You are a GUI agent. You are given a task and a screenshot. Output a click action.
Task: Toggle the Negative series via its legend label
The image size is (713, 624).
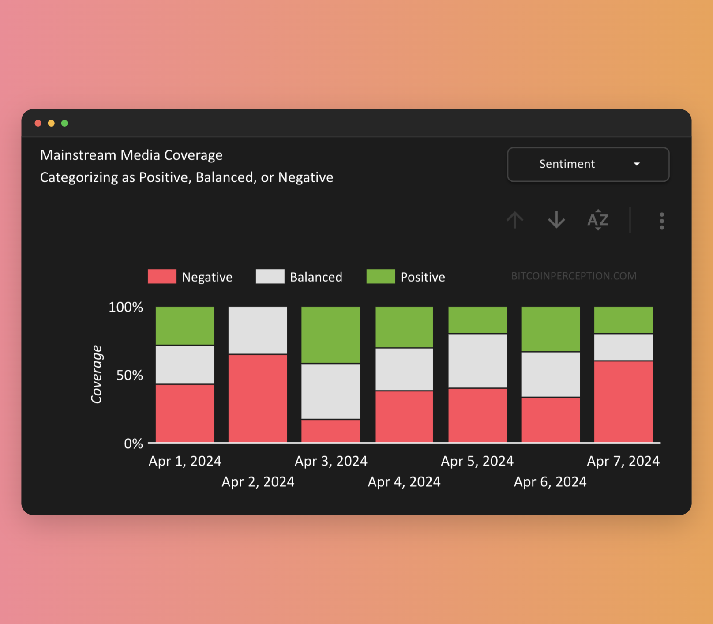click(x=207, y=277)
